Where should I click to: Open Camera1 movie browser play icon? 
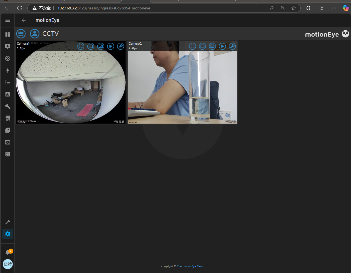click(111, 46)
